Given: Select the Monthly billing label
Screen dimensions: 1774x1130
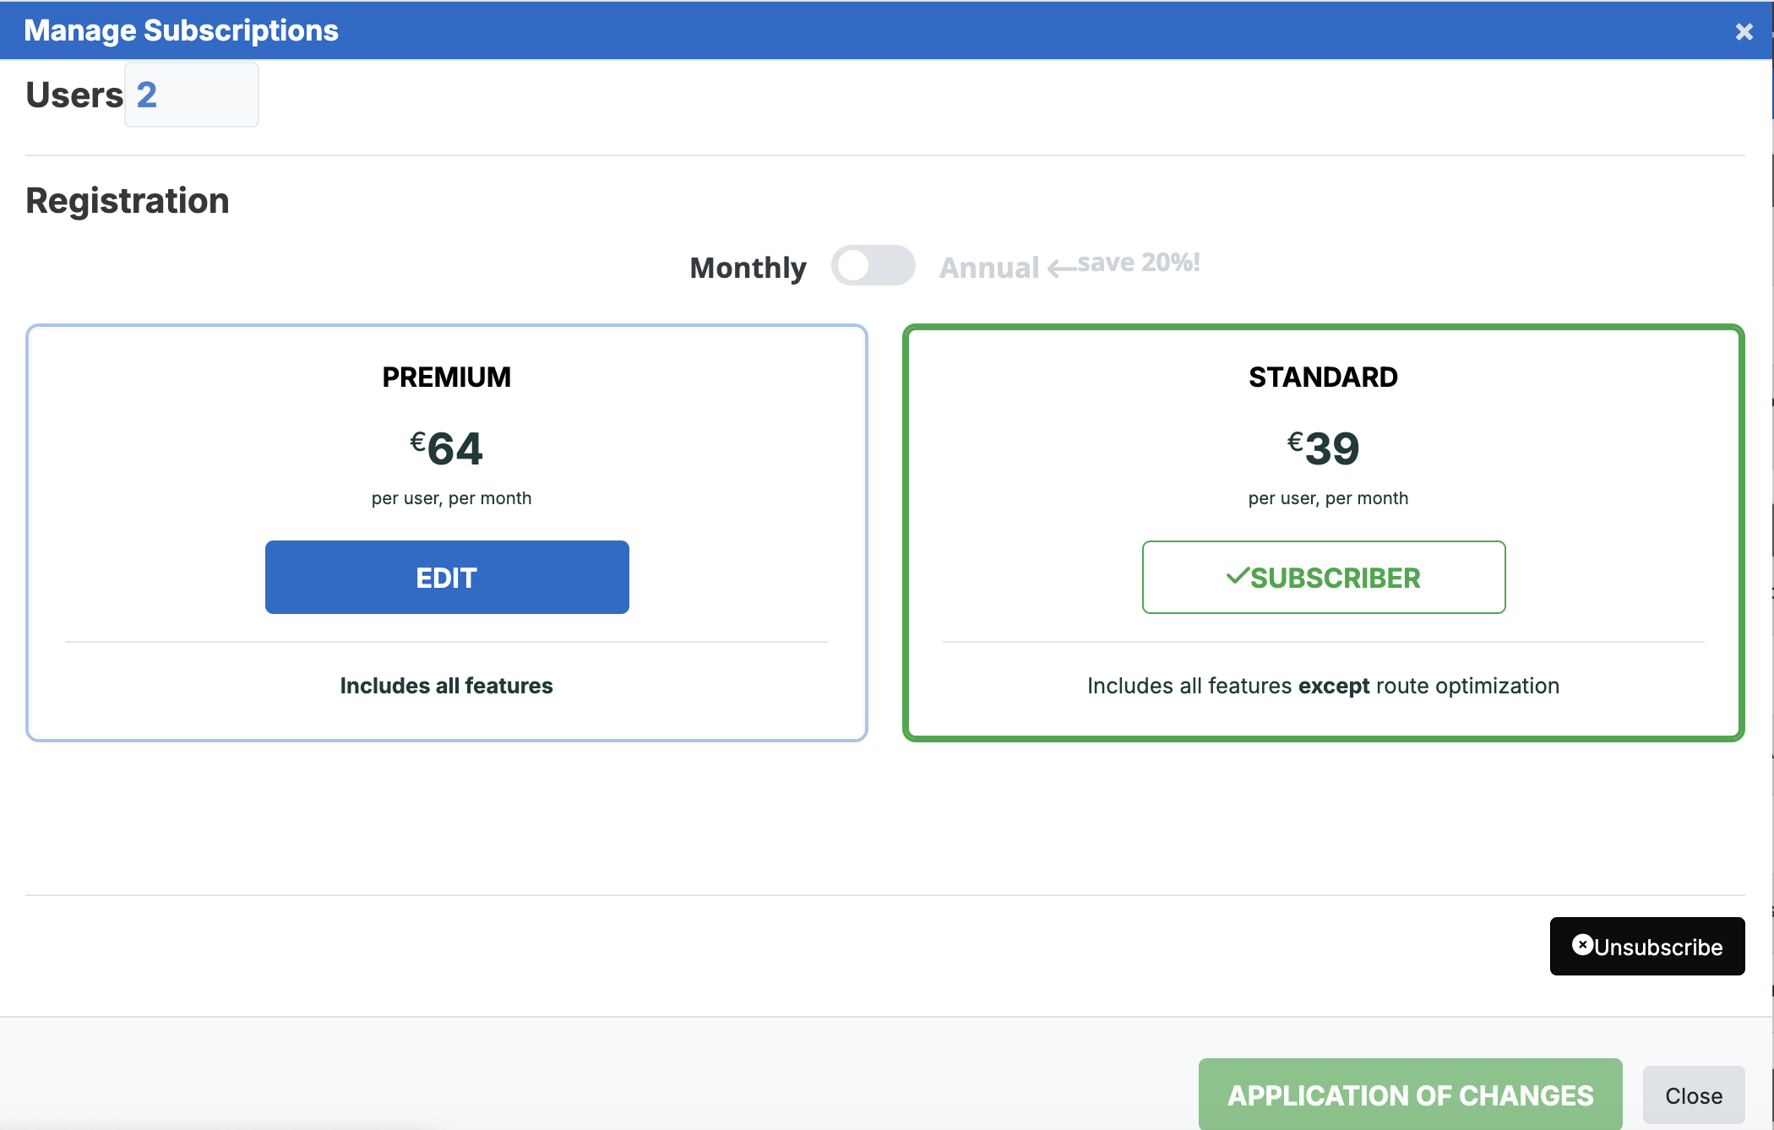Looking at the screenshot, I should tap(748, 268).
